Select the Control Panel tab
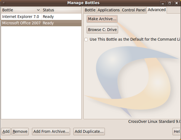 [134, 10]
